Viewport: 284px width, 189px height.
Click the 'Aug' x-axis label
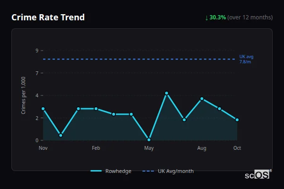coord(202,148)
